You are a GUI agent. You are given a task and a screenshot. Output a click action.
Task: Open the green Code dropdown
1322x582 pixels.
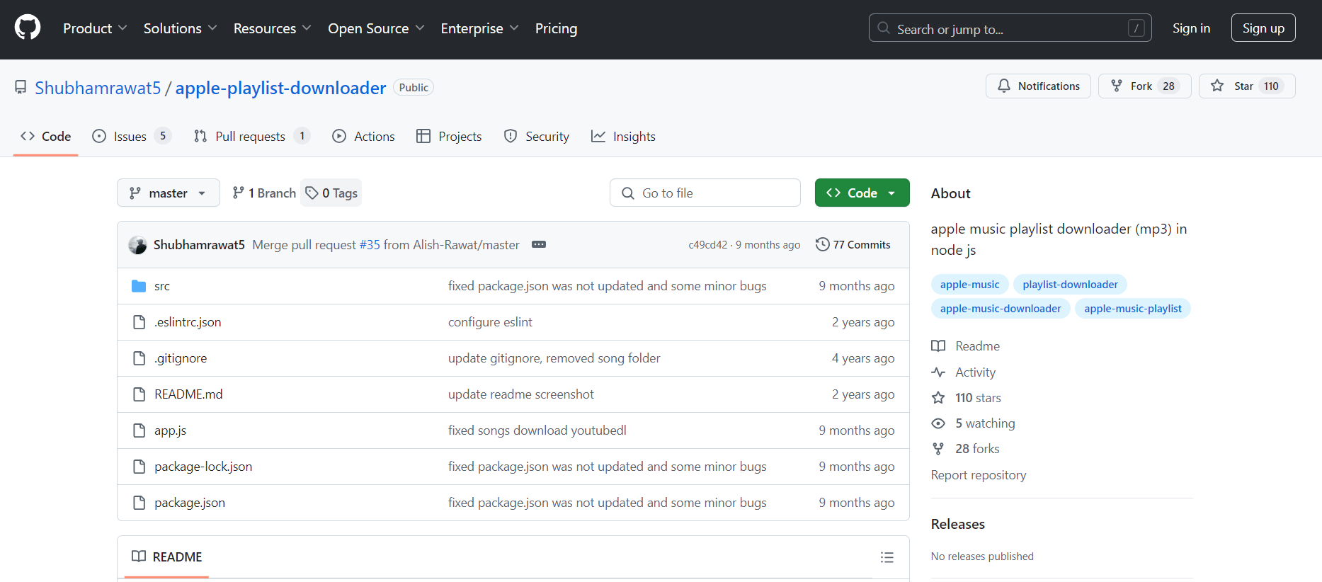click(862, 193)
